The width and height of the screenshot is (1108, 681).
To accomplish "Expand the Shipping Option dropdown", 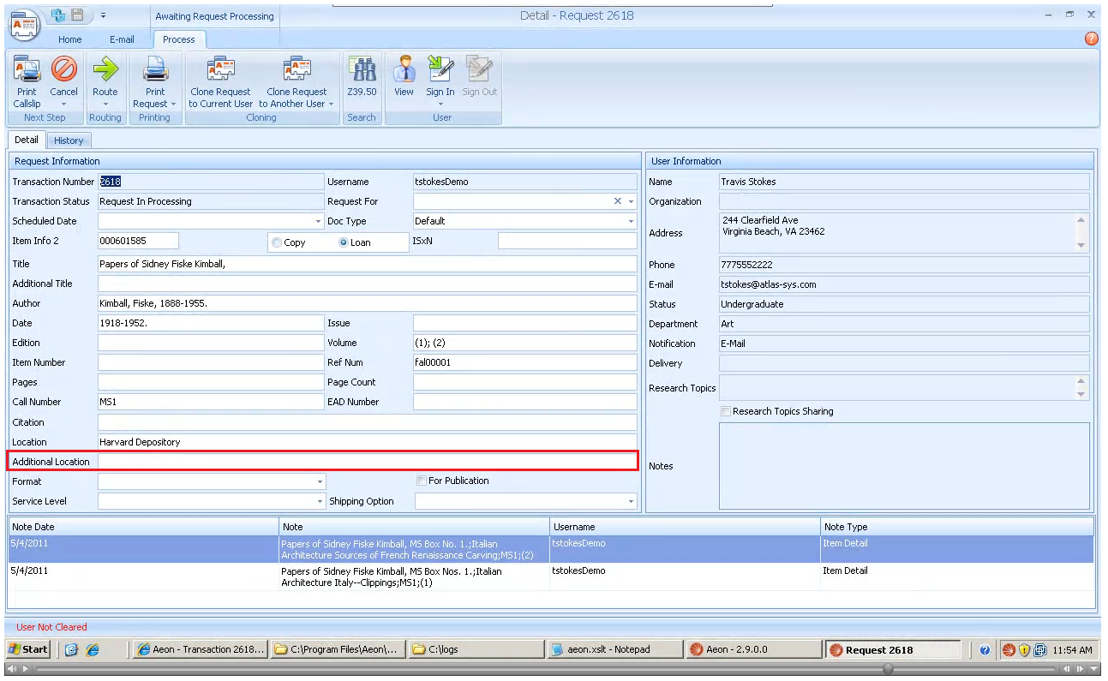I will pyautogui.click(x=631, y=501).
